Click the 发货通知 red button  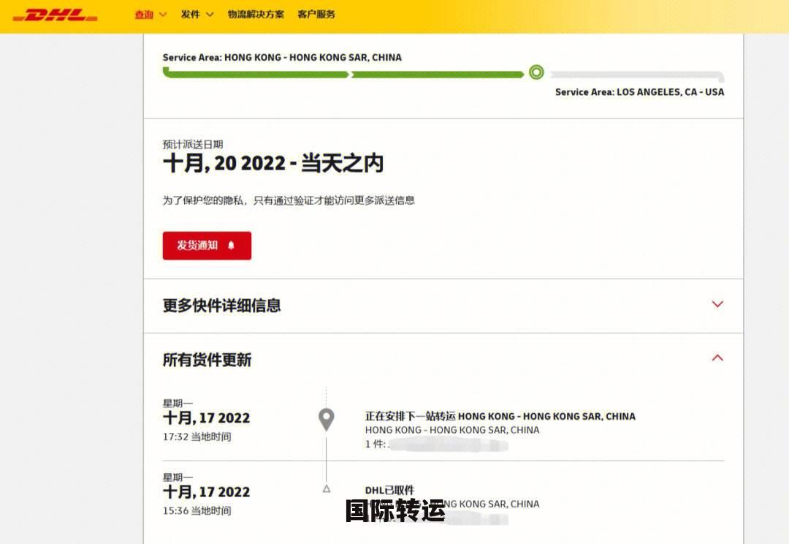coord(207,245)
